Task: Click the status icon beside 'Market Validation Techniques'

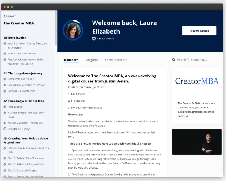Action: (x=5, y=123)
